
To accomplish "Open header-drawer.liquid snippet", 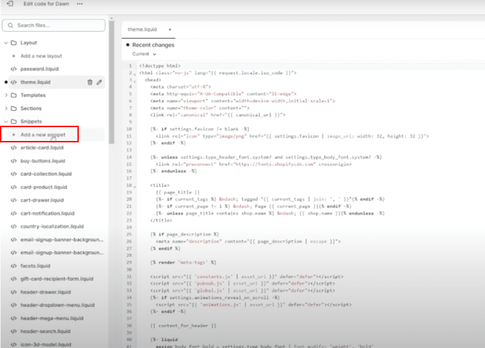I will click(x=46, y=292).
